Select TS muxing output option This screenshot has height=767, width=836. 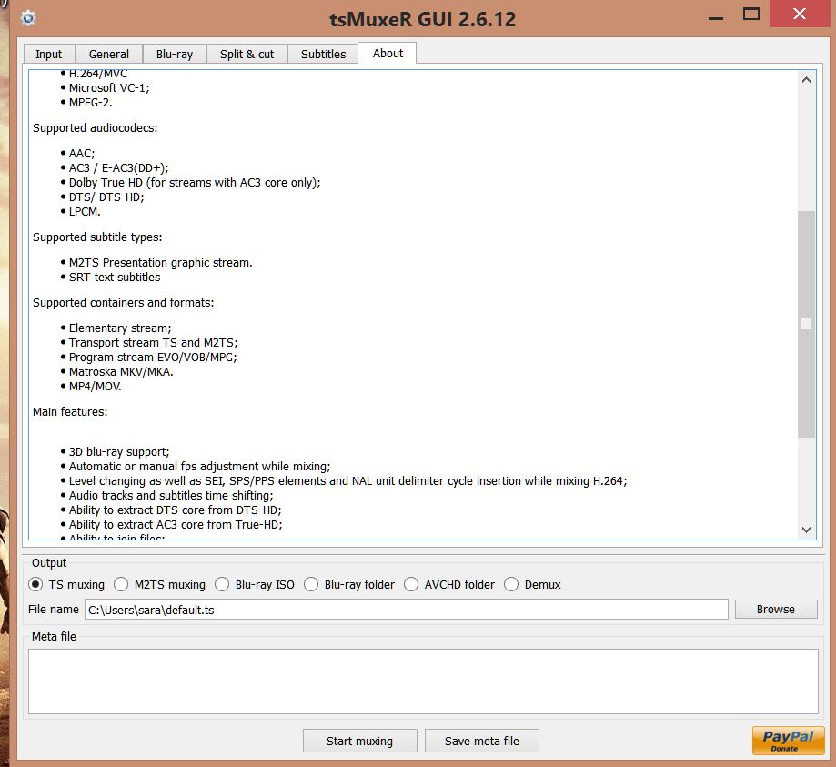tap(66, 585)
